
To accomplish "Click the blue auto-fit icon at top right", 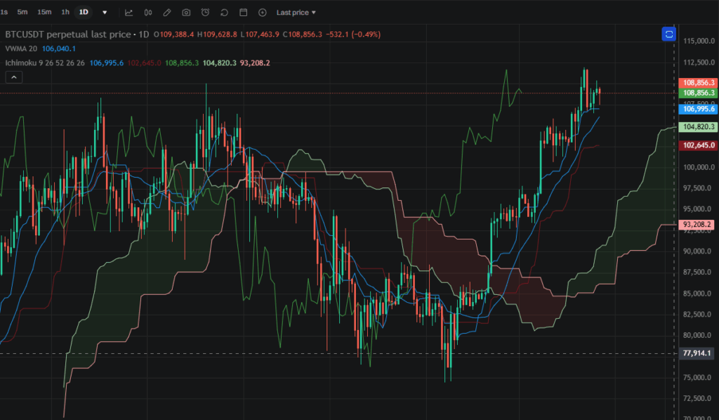I will click(x=668, y=33).
